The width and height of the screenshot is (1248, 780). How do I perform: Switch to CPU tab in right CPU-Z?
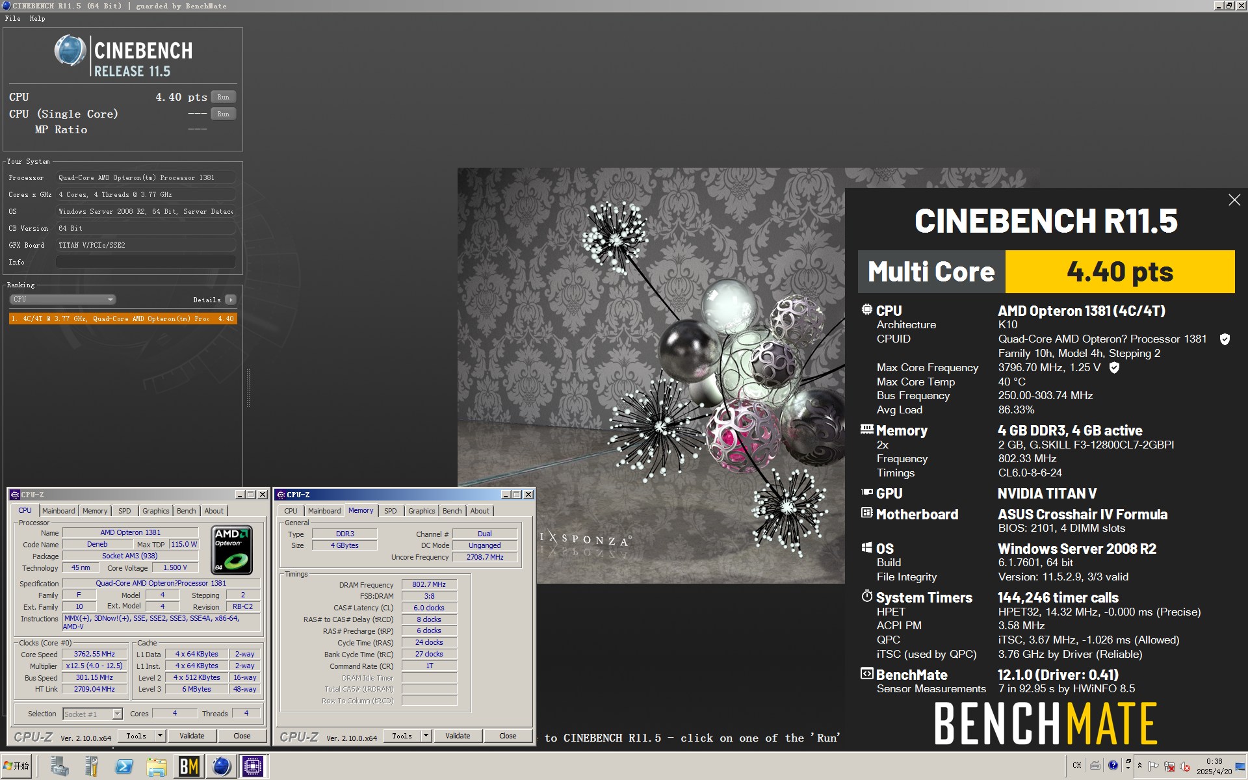click(x=291, y=511)
